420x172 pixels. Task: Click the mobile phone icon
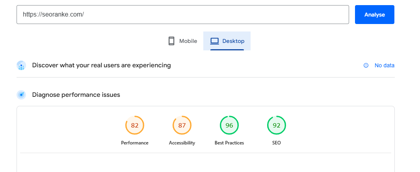pos(171,41)
